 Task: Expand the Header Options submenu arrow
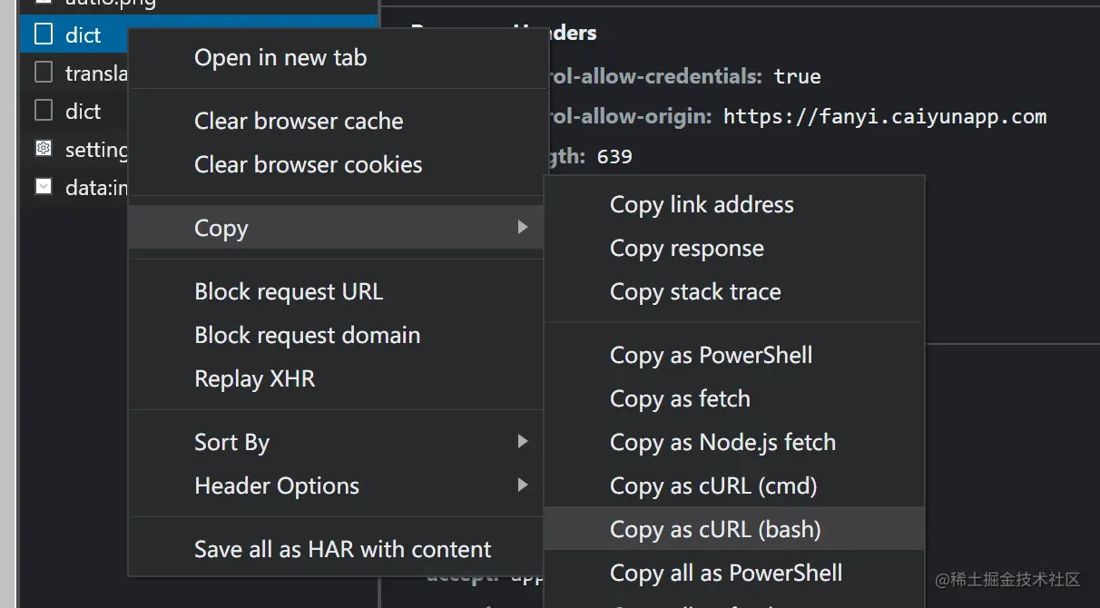click(x=523, y=485)
